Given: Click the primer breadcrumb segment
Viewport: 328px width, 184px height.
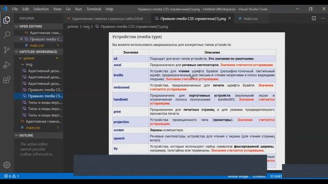Looking at the screenshot, I should point(73,27).
